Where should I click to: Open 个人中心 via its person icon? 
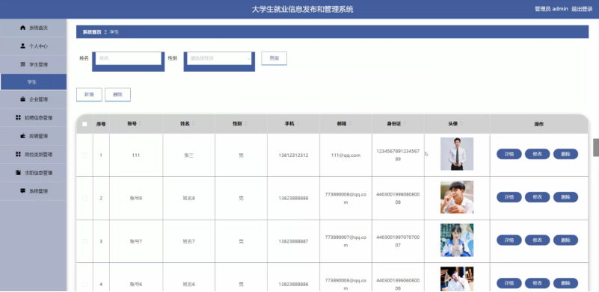23,46
